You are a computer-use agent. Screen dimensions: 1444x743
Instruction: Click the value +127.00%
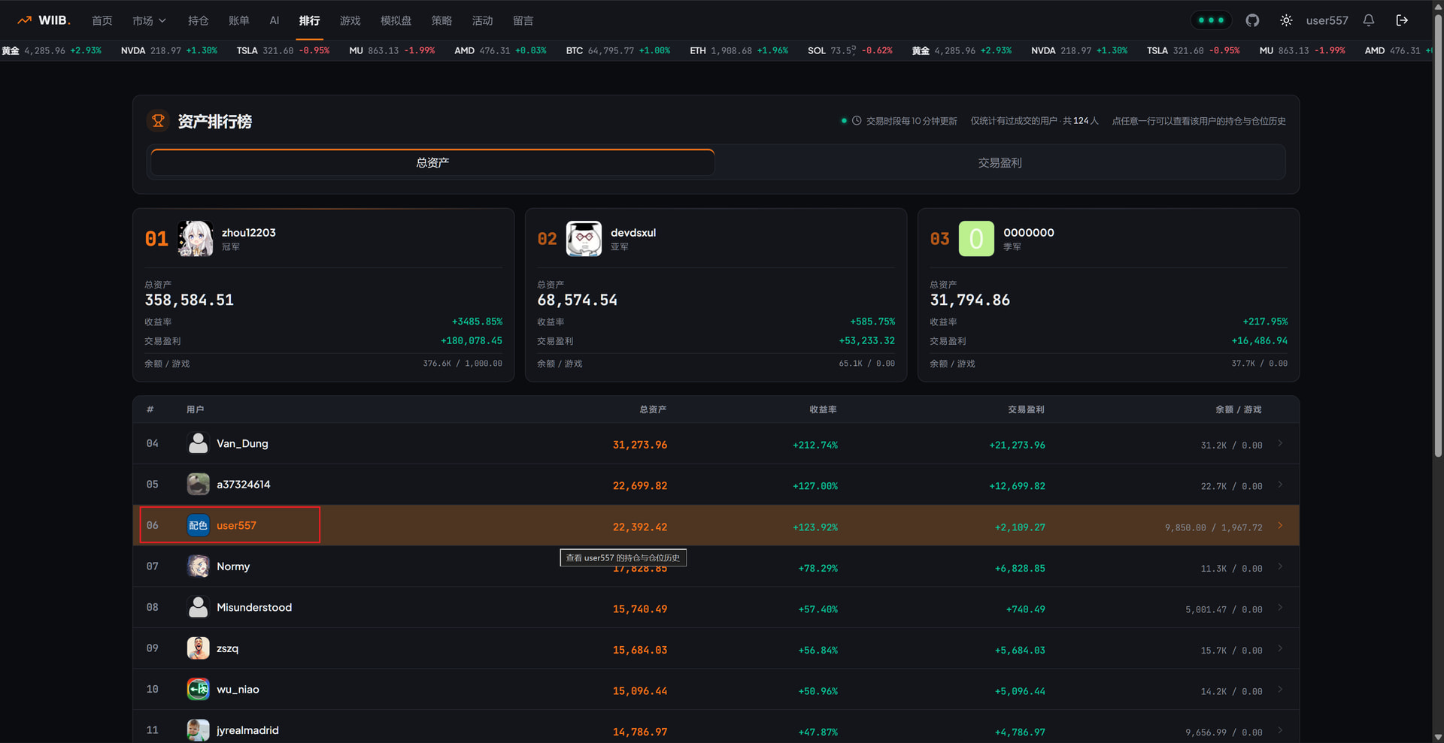815,486
